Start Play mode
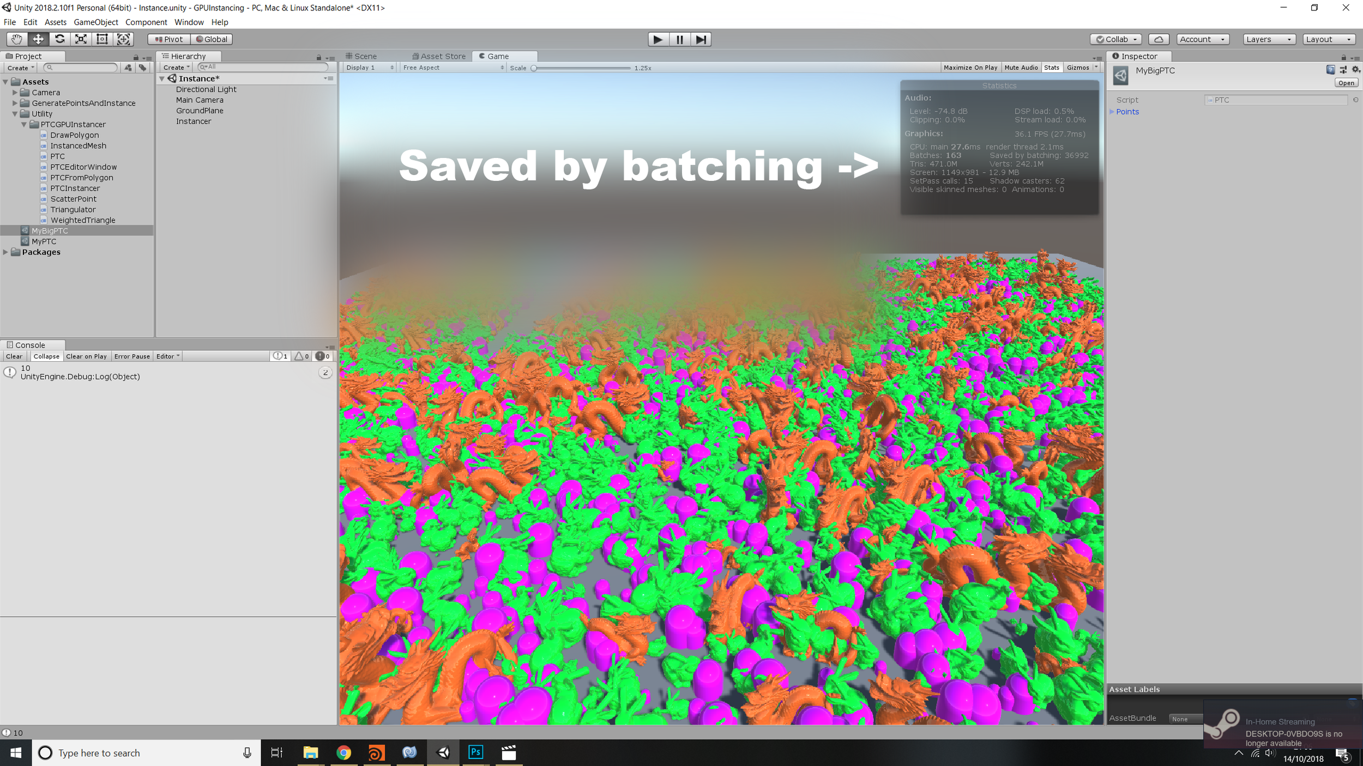This screenshot has width=1363, height=766. pyautogui.click(x=658, y=39)
